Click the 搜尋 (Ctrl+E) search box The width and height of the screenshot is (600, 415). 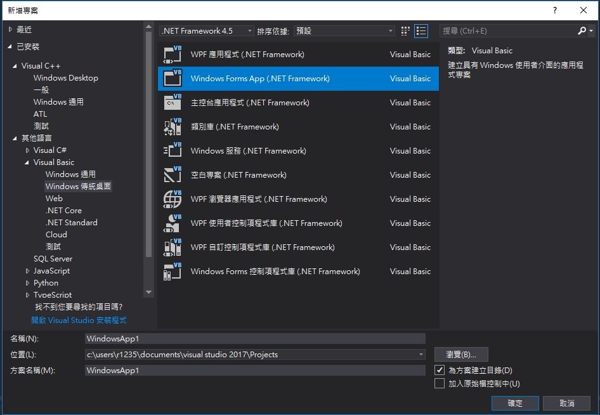(508, 30)
